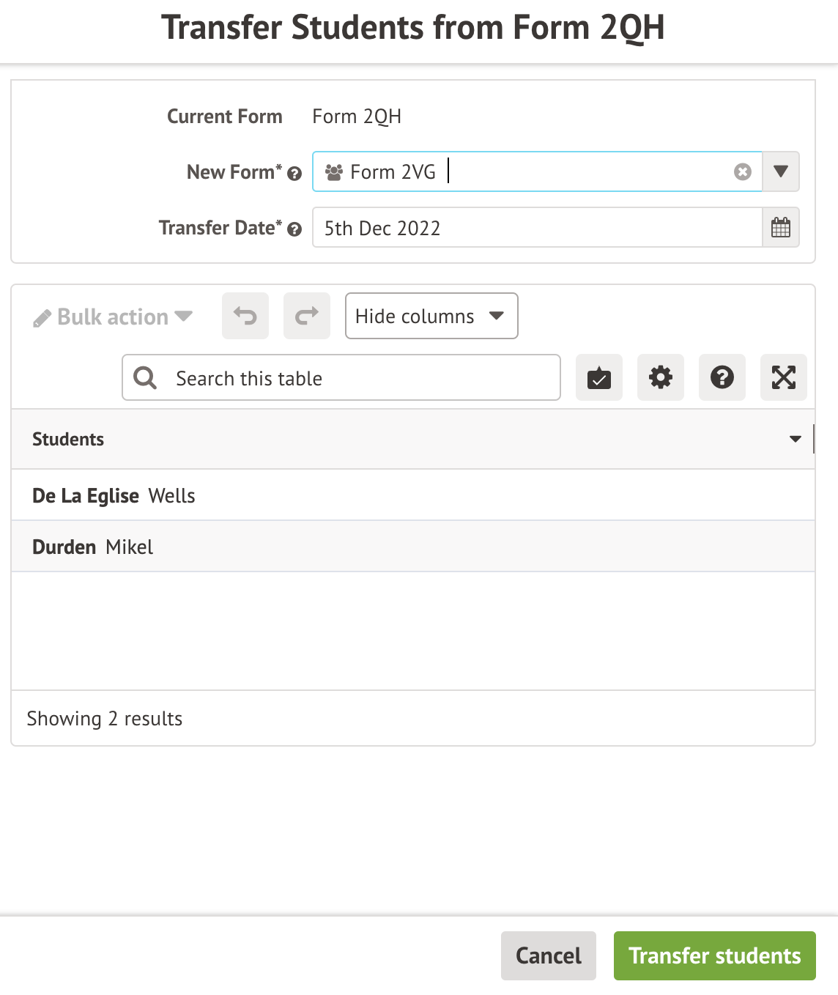The width and height of the screenshot is (838, 995).
Task: Open the table help icon
Action: pyautogui.click(x=722, y=377)
